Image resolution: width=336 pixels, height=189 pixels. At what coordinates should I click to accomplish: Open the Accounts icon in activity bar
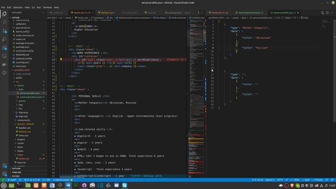[4, 166]
